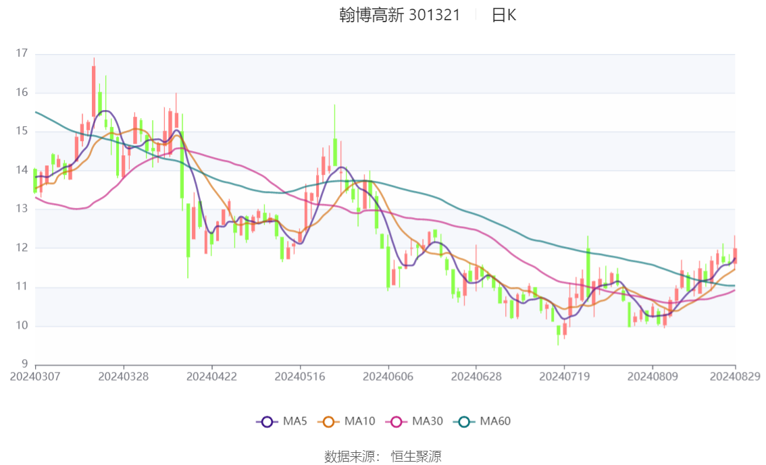
Task: Toggle the MA10 legend series
Action: [347, 422]
